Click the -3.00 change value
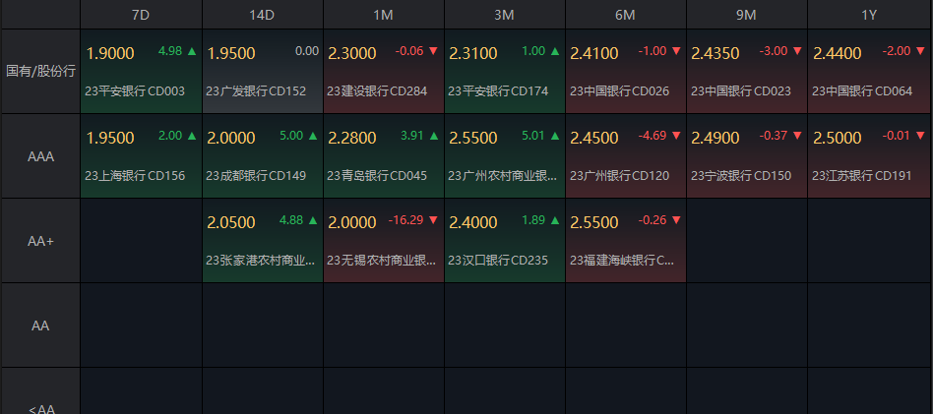This screenshot has width=933, height=414. click(x=774, y=51)
